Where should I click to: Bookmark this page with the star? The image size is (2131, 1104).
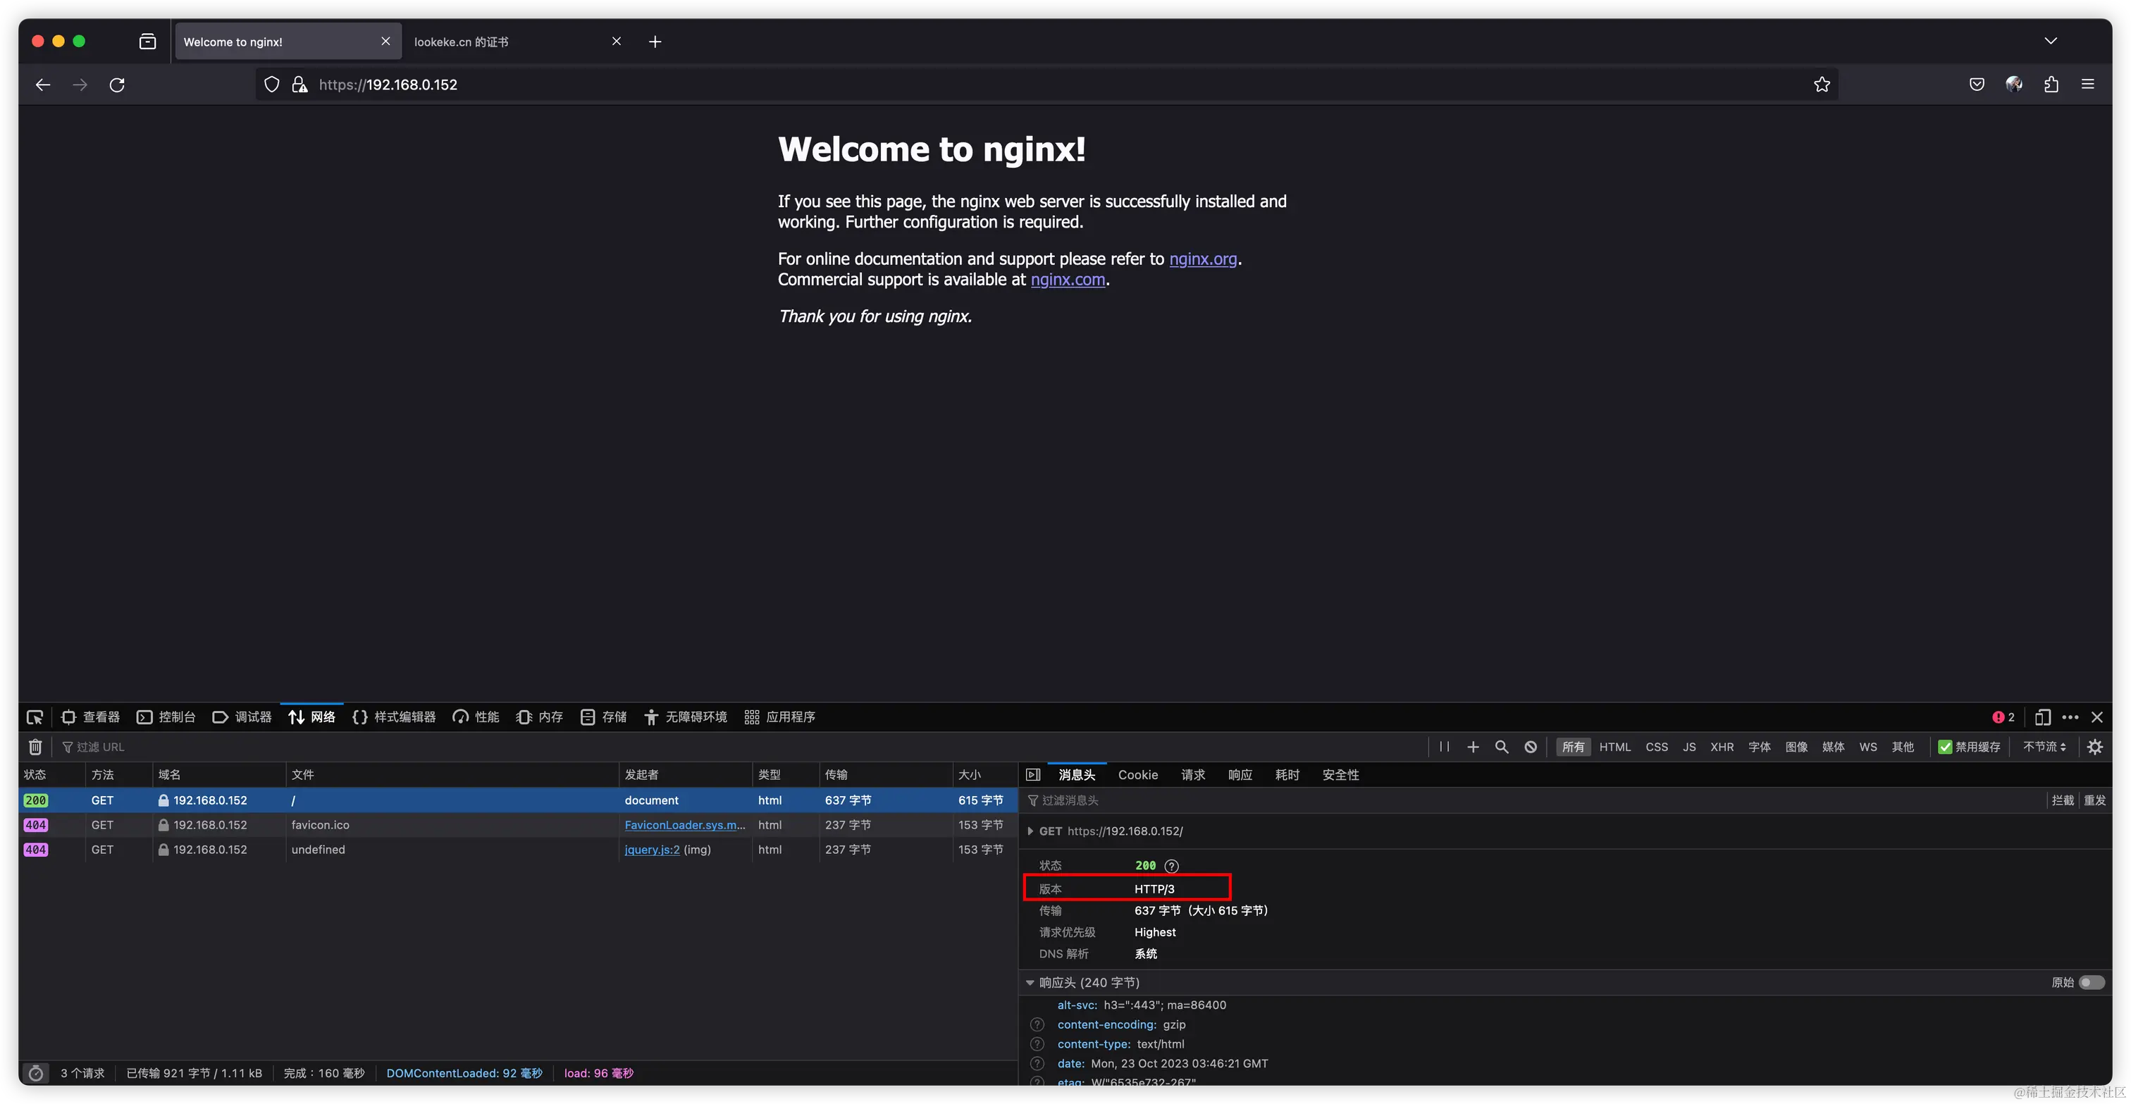tap(1822, 85)
